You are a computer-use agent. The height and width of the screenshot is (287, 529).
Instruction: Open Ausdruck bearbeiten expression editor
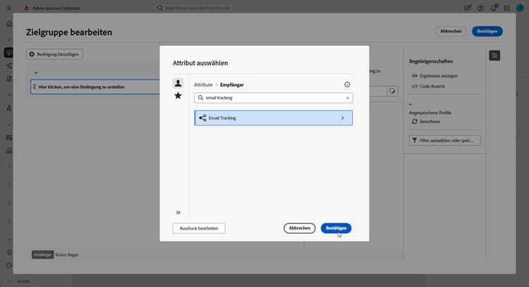pos(199,228)
